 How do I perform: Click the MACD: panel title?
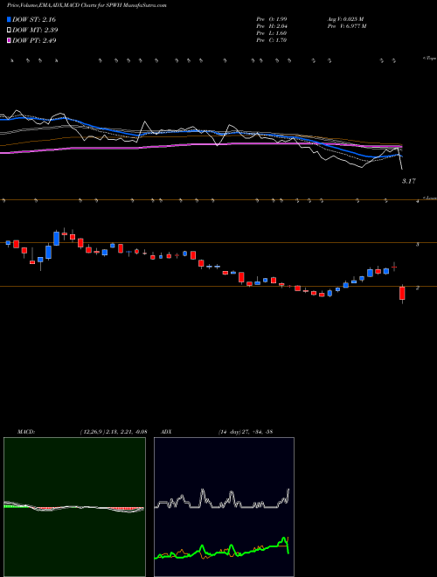point(25,432)
